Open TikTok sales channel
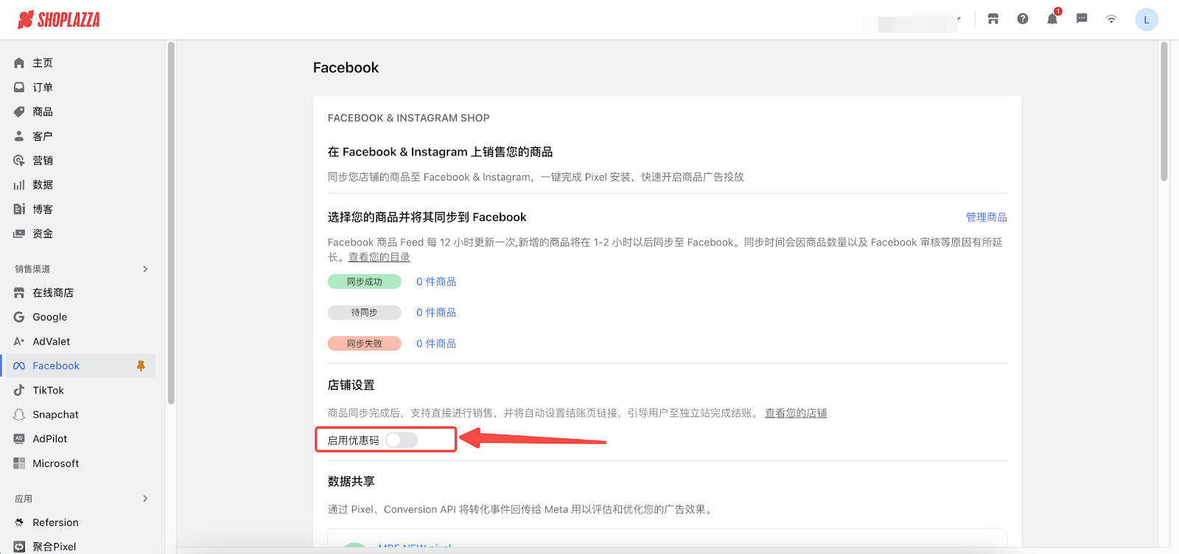 click(48, 390)
